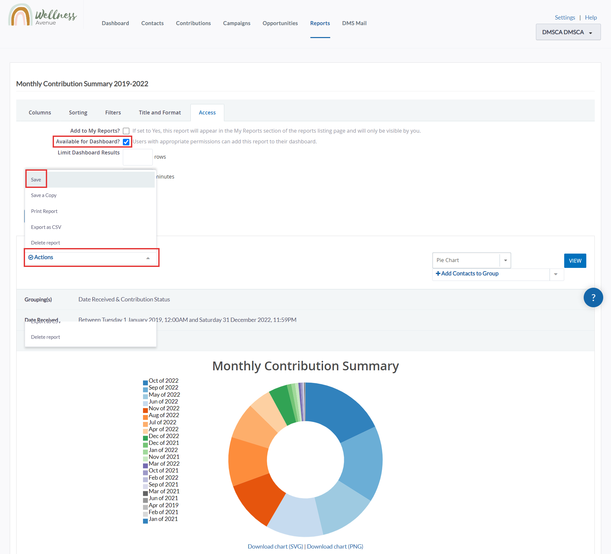Viewport: 611px width, 554px height.
Task: Switch to the Filters tab
Action: point(113,112)
